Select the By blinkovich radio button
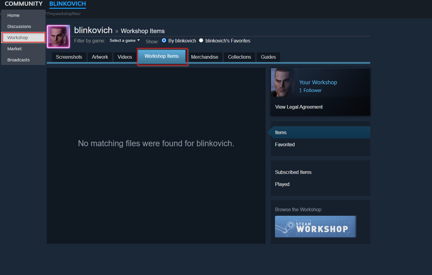The image size is (432, 275). click(164, 40)
